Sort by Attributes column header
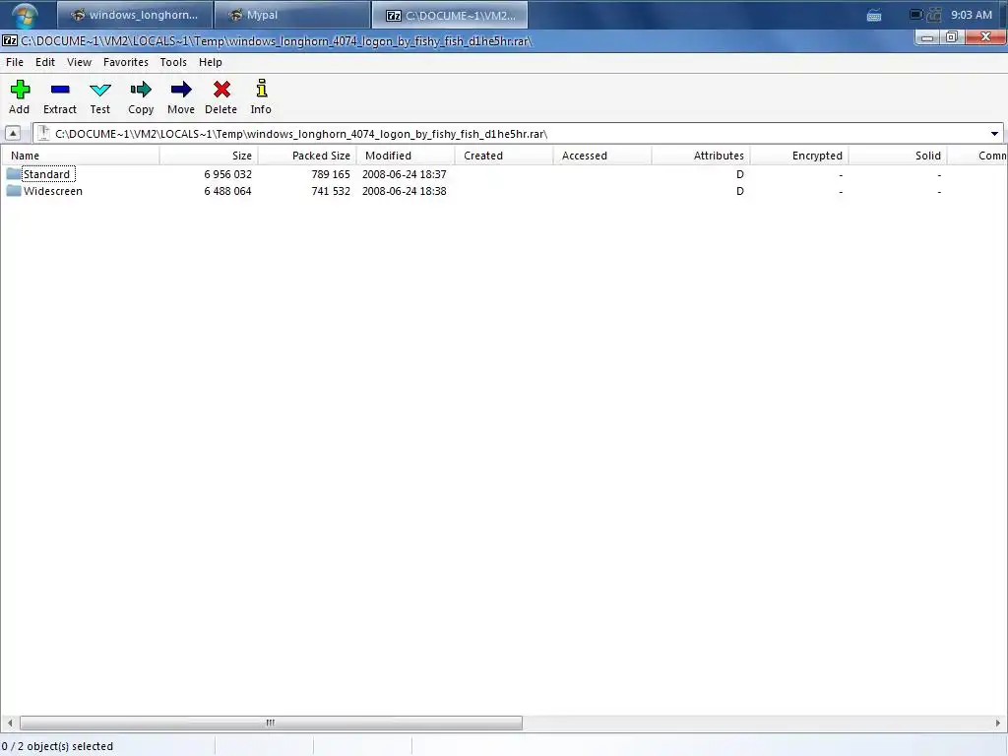The height and width of the screenshot is (756, 1008). coord(701,156)
